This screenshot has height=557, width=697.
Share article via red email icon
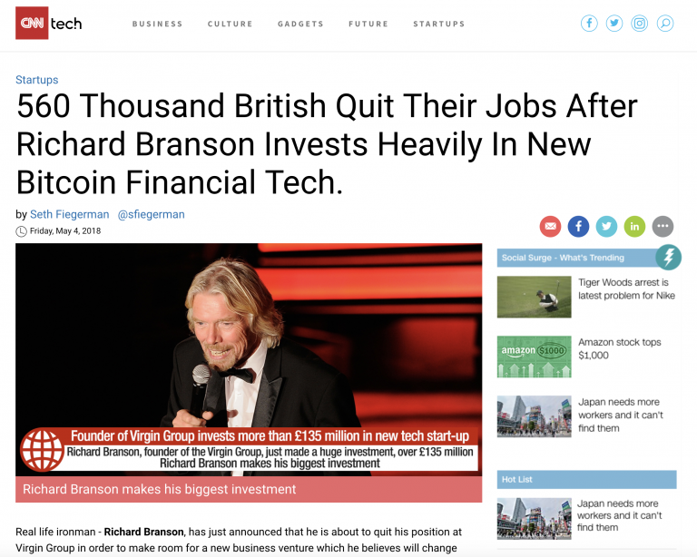point(550,226)
